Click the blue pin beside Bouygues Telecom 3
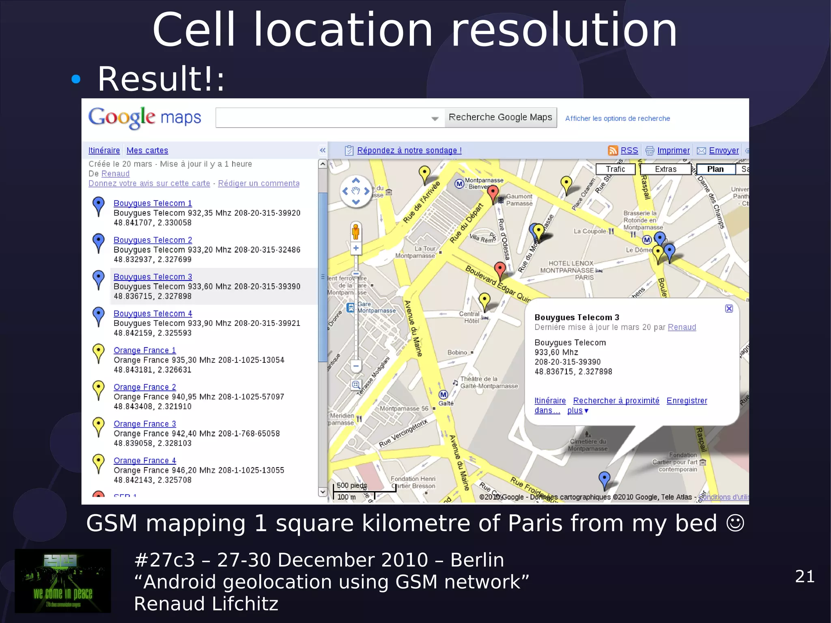This screenshot has width=831, height=623. coord(98,280)
